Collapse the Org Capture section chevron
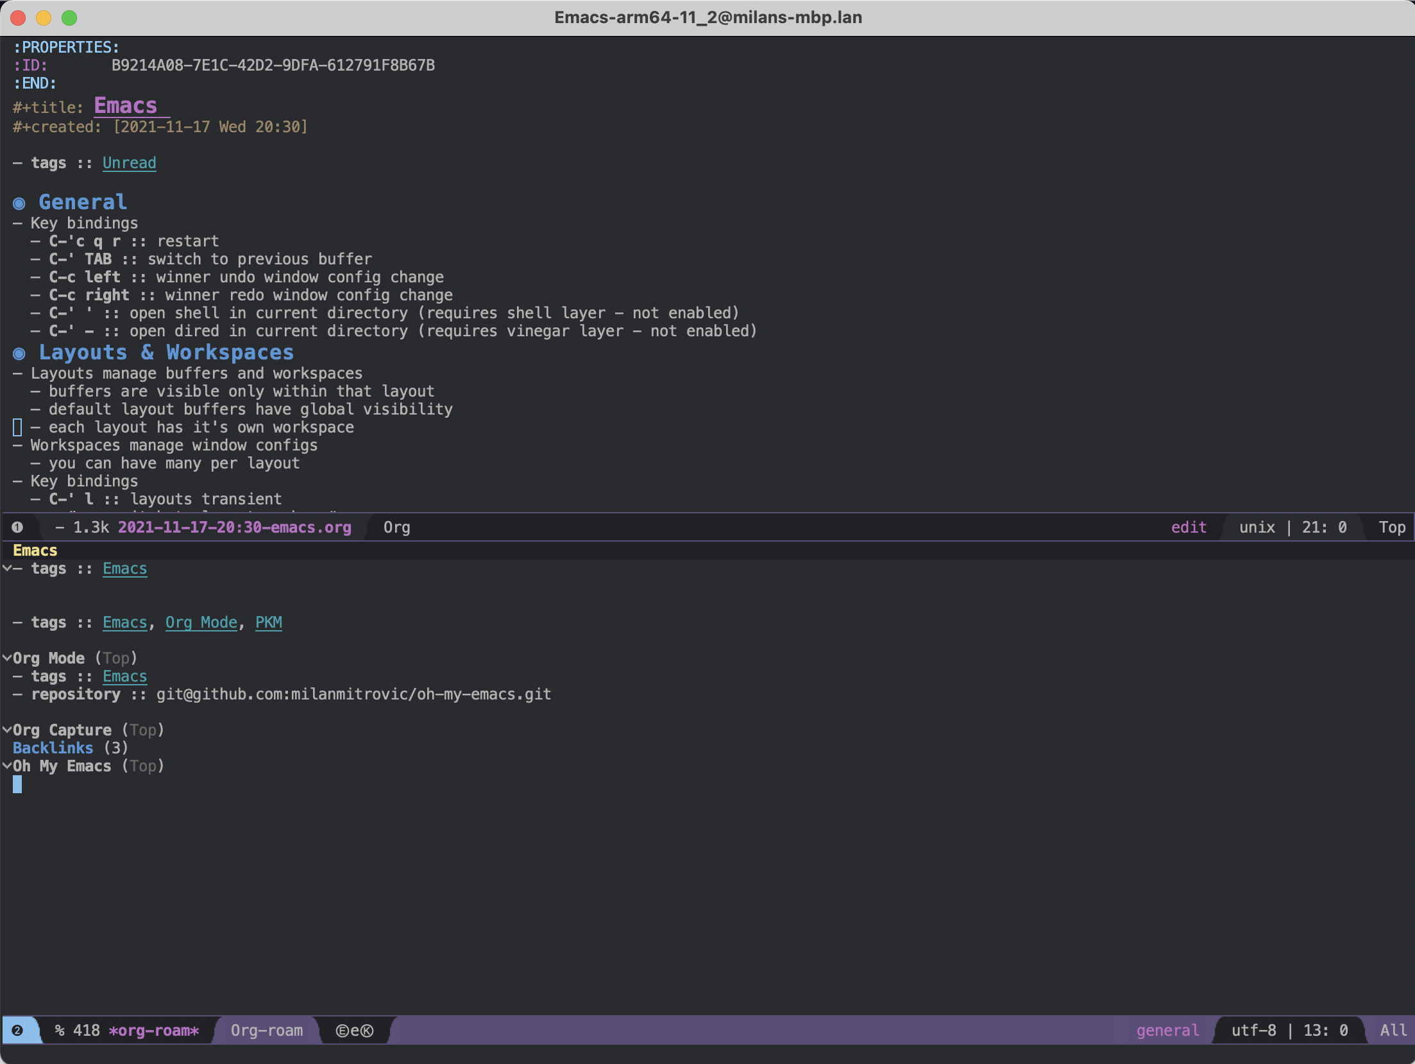 (x=7, y=730)
